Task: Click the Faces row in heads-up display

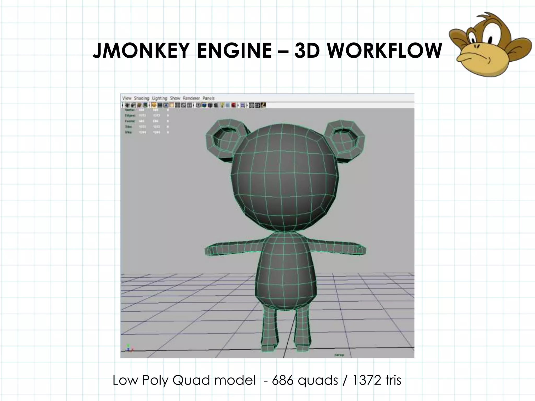Action: click(x=130, y=121)
